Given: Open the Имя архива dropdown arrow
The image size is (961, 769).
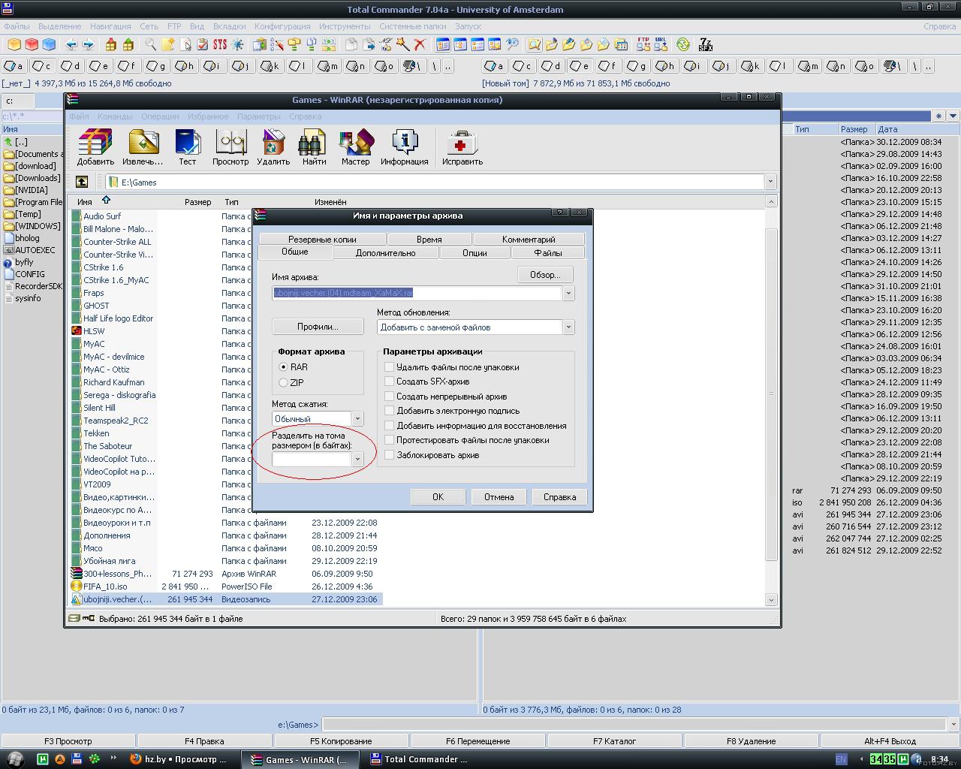Looking at the screenshot, I should pyautogui.click(x=568, y=293).
